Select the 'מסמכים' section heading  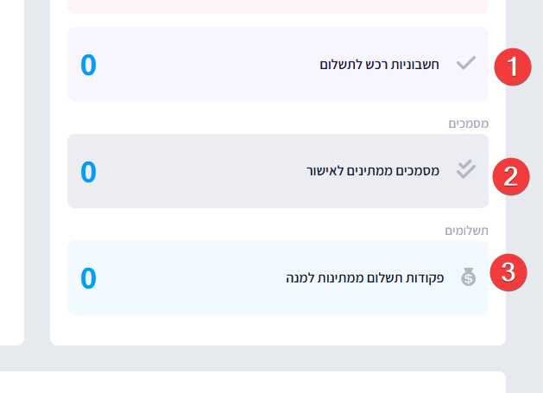point(469,124)
